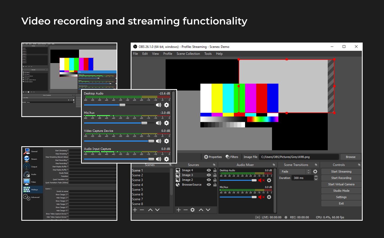Open Filters for selected source
Viewport: 384px width, 238px height.
pos(232,157)
